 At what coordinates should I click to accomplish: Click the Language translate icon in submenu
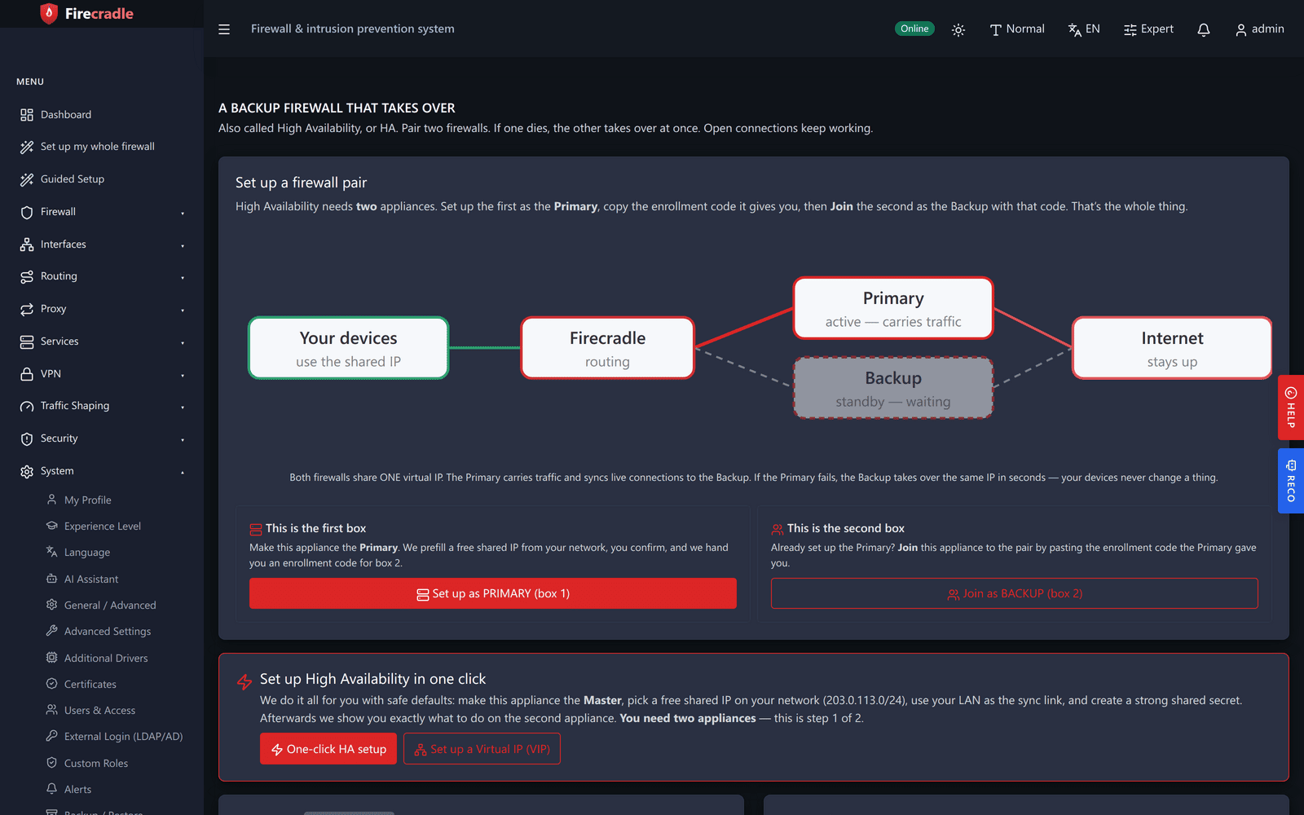coord(51,552)
